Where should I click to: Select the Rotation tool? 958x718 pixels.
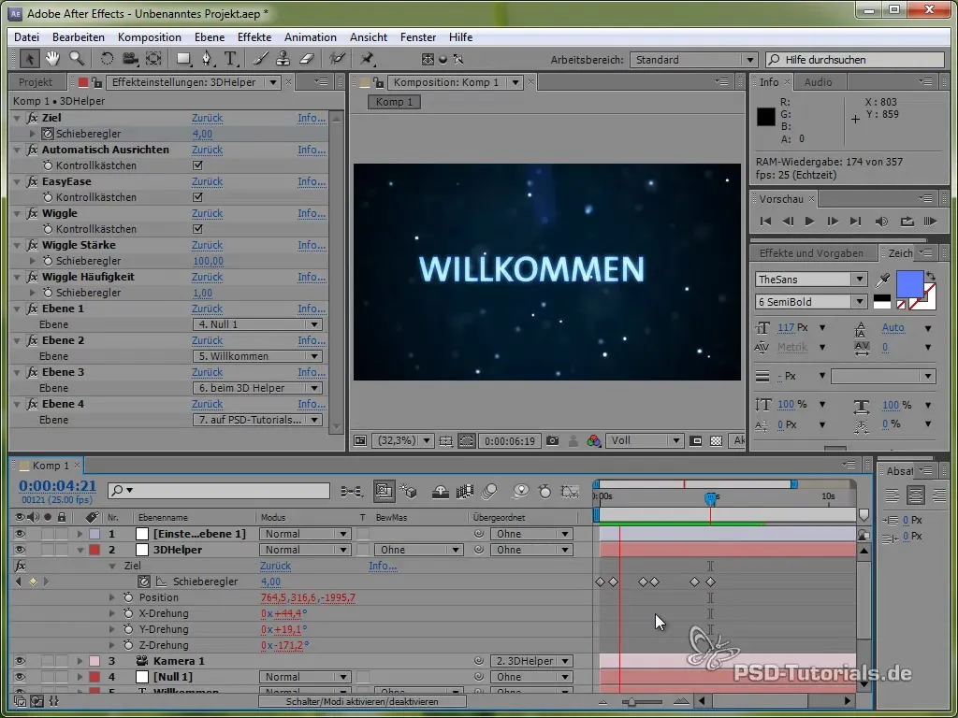coord(107,59)
